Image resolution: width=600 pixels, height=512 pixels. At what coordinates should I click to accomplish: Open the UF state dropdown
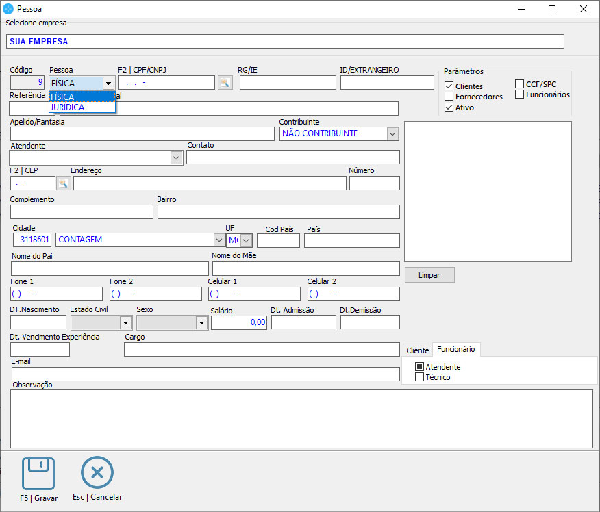[x=246, y=240]
